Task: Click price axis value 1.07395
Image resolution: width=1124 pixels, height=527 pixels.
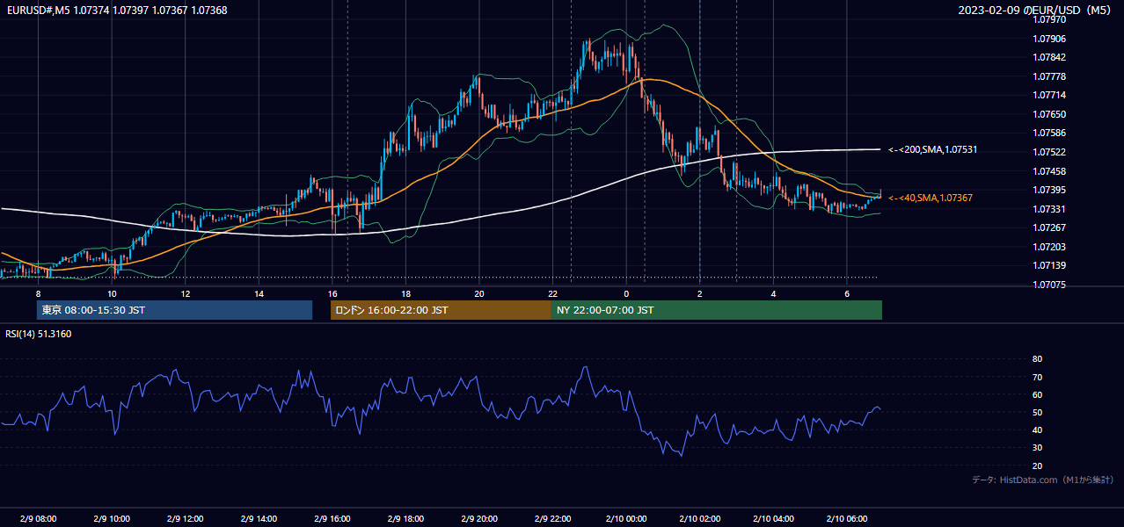Action: [x=1048, y=190]
